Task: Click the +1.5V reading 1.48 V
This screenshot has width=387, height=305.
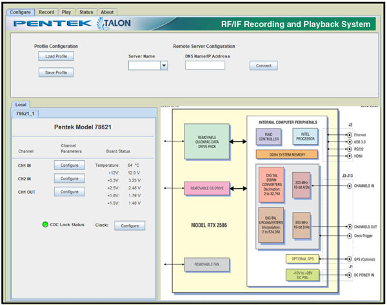Action: tap(134, 203)
